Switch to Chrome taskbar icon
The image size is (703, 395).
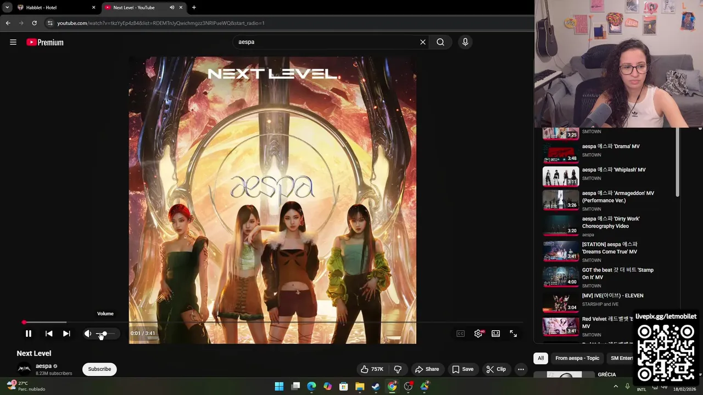click(x=392, y=386)
